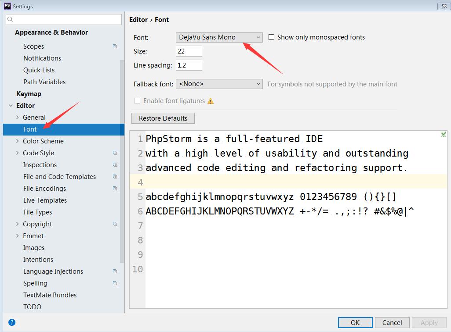This screenshot has width=451, height=332.
Task: Open Notifications settings
Action: point(42,58)
